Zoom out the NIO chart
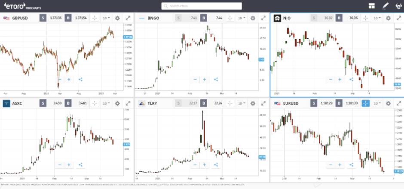404x189 pixels. 331,80
